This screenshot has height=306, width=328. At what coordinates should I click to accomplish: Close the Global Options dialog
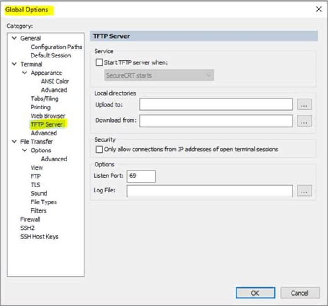pos(318,9)
